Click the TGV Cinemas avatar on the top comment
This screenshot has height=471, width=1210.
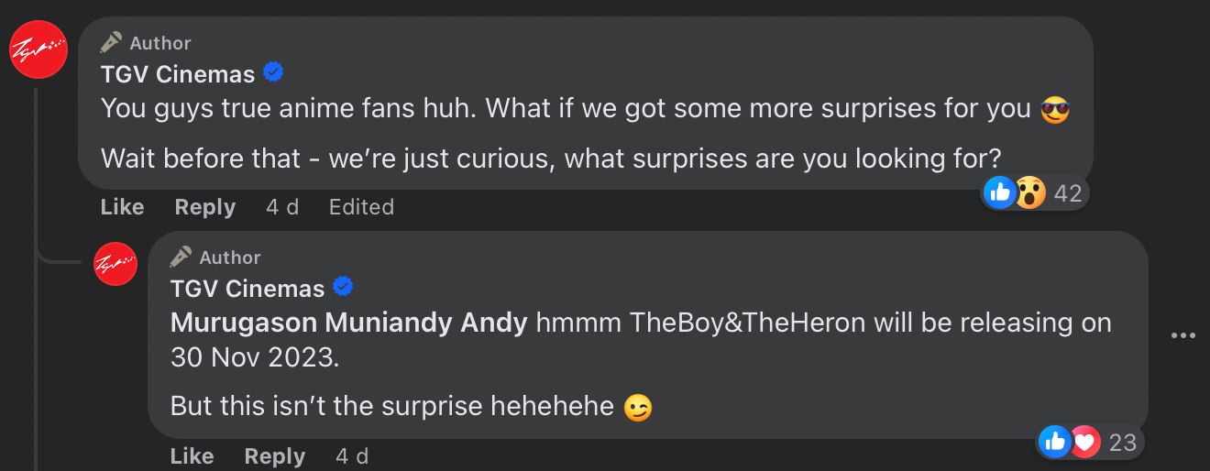pyautogui.click(x=38, y=50)
